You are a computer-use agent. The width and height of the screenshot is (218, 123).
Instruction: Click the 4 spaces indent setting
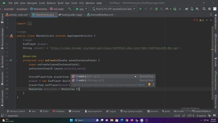(201, 116)
